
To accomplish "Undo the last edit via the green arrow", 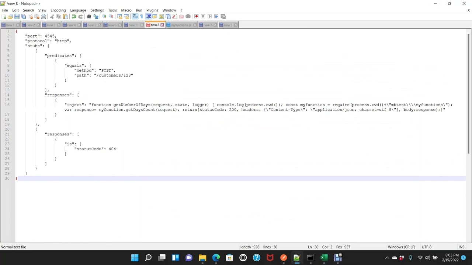I will click(x=74, y=16).
